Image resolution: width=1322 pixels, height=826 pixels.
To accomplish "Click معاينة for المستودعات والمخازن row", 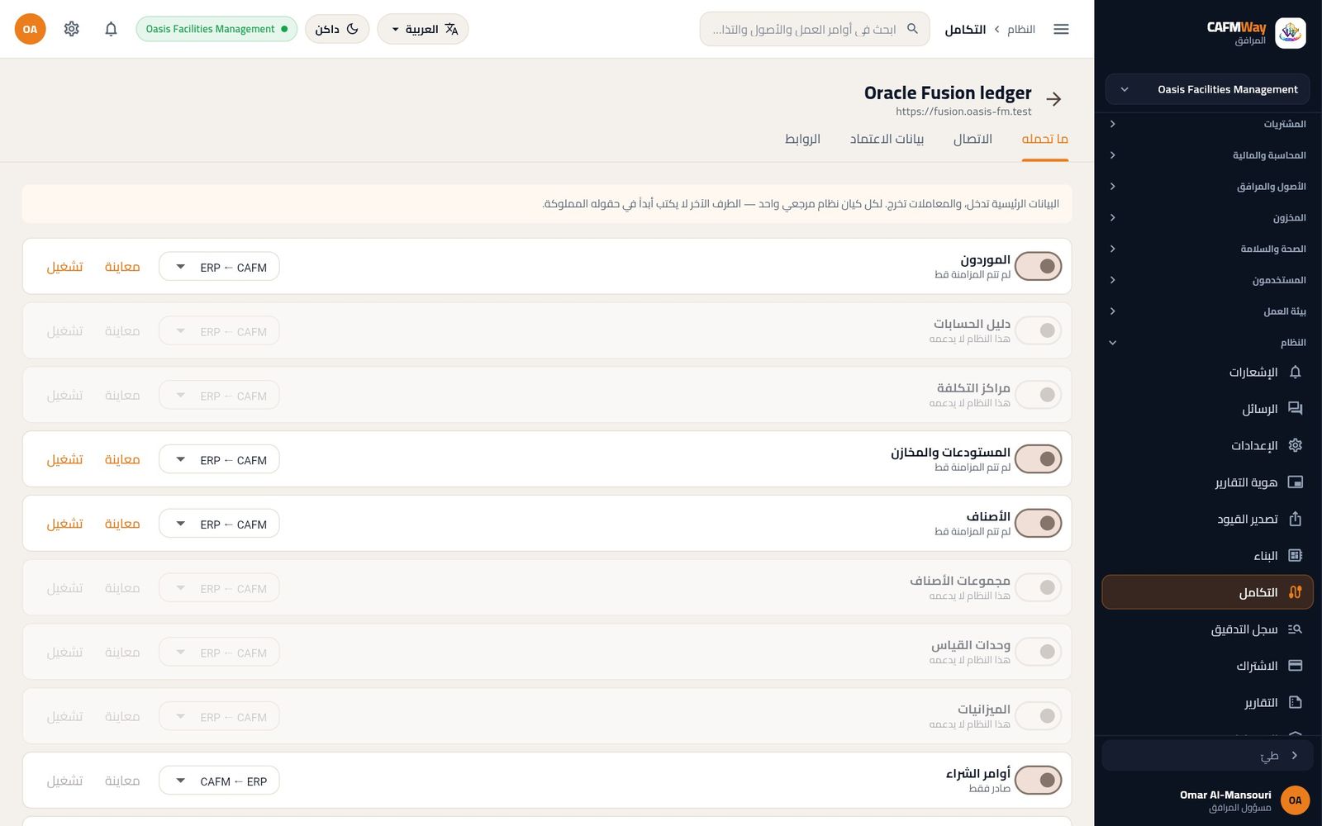I will [122, 459].
